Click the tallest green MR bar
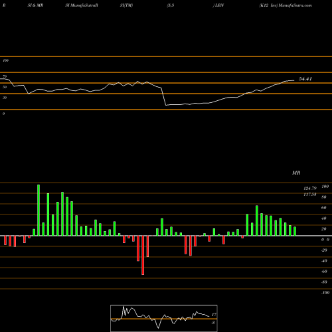 tap(39, 210)
